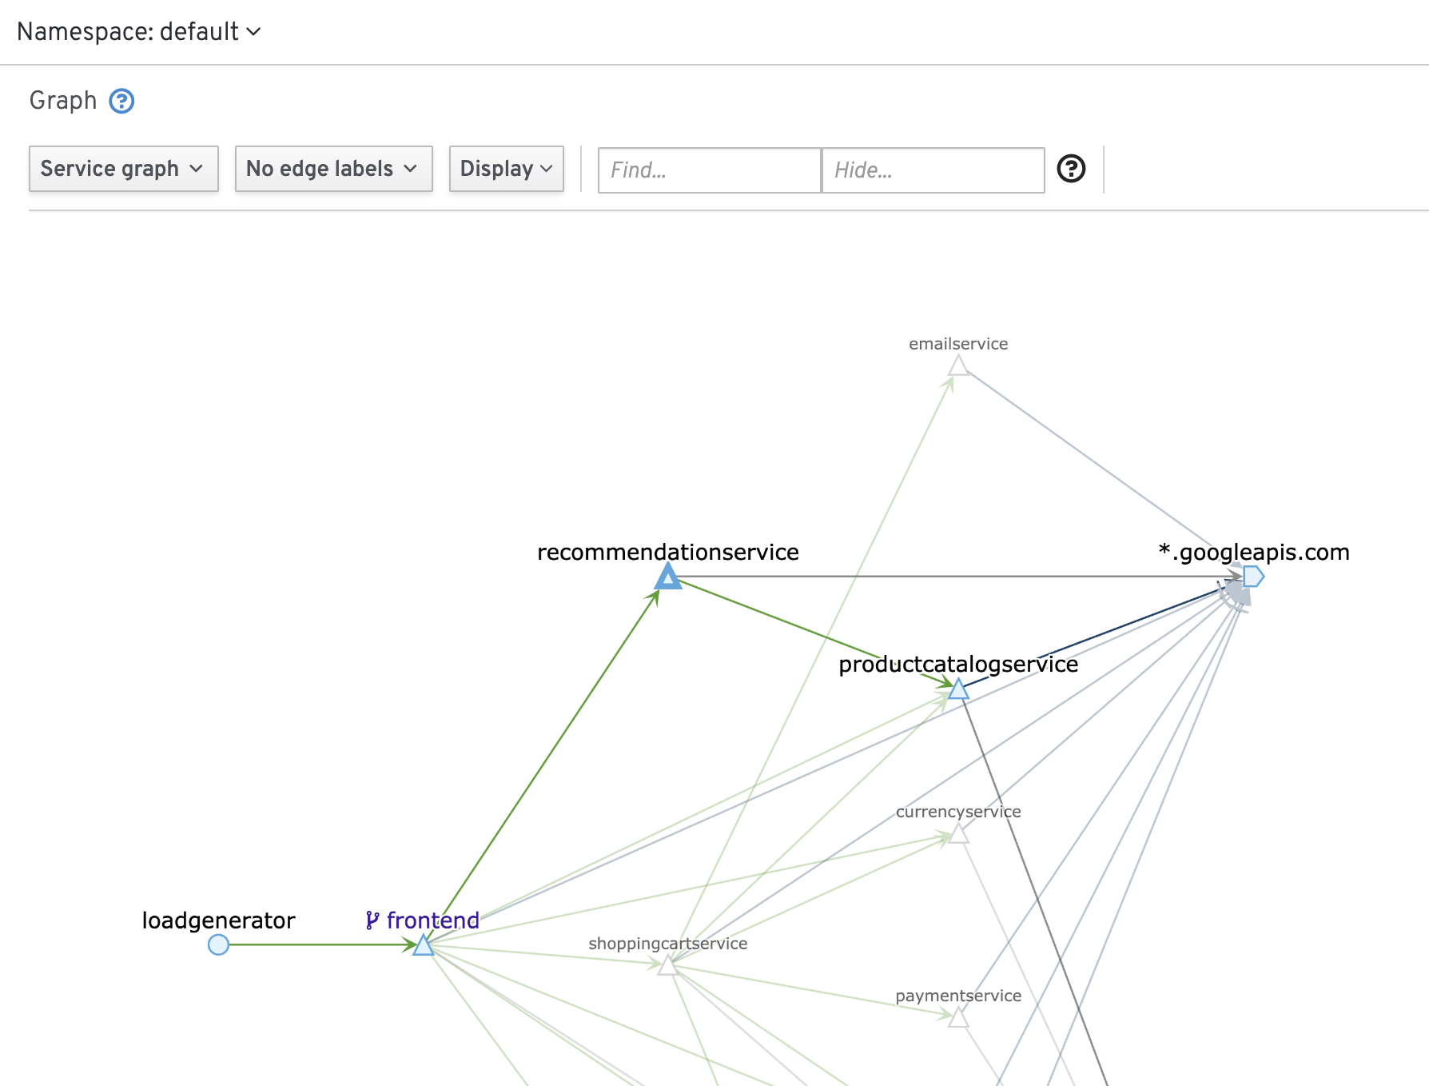This screenshot has height=1086, width=1429.
Task: Click the edge from loadgenerator to frontend
Action: [x=321, y=944]
